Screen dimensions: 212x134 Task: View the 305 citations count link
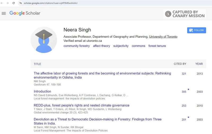[x=184, y=92]
